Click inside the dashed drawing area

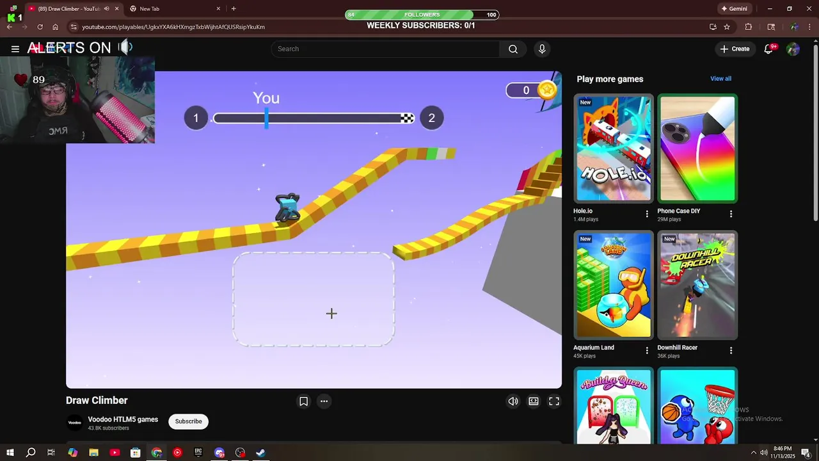tap(314, 299)
